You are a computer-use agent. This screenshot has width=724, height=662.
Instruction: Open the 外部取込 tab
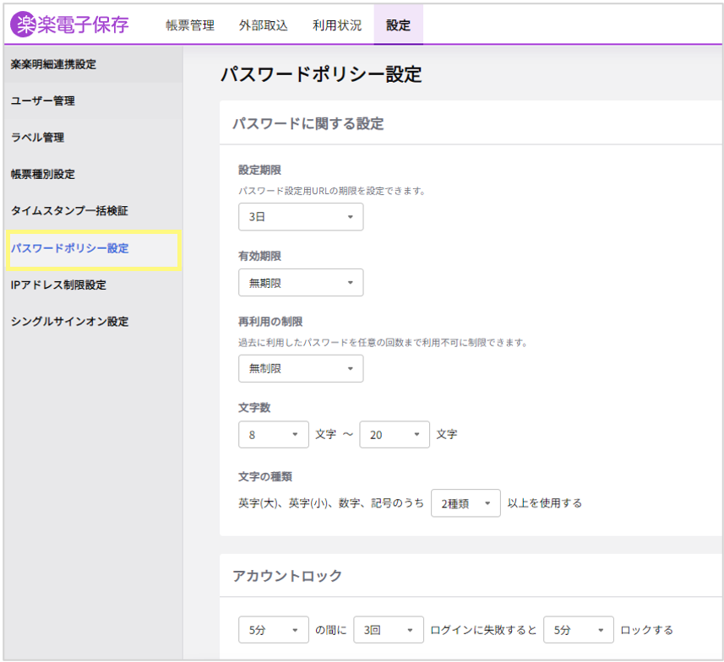[264, 25]
